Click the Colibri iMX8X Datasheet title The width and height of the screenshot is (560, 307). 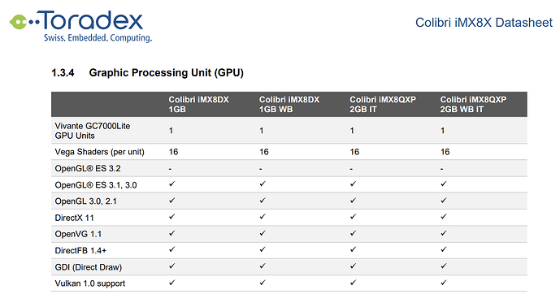pos(484,23)
